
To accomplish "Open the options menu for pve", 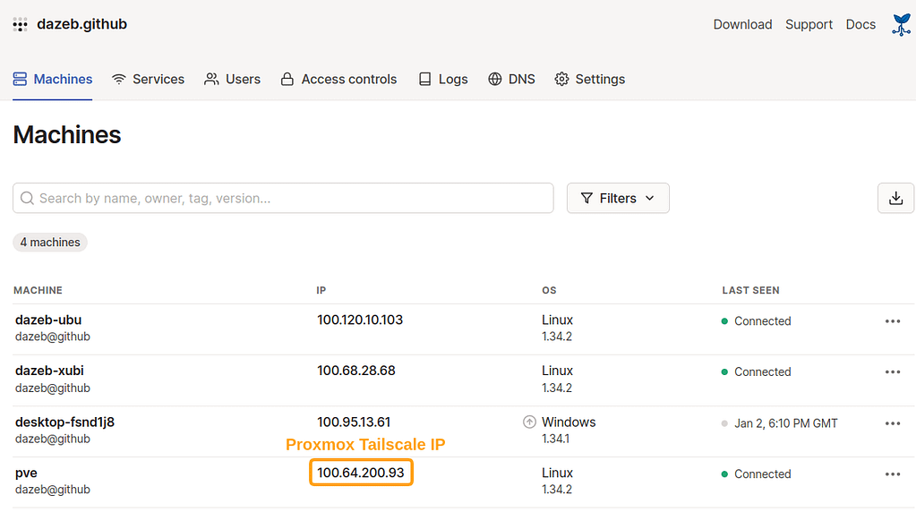I will tap(893, 474).
